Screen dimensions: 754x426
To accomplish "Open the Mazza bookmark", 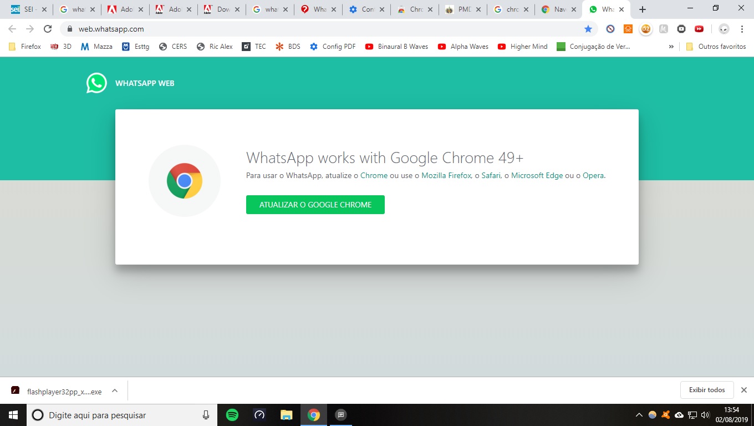I will click(96, 47).
